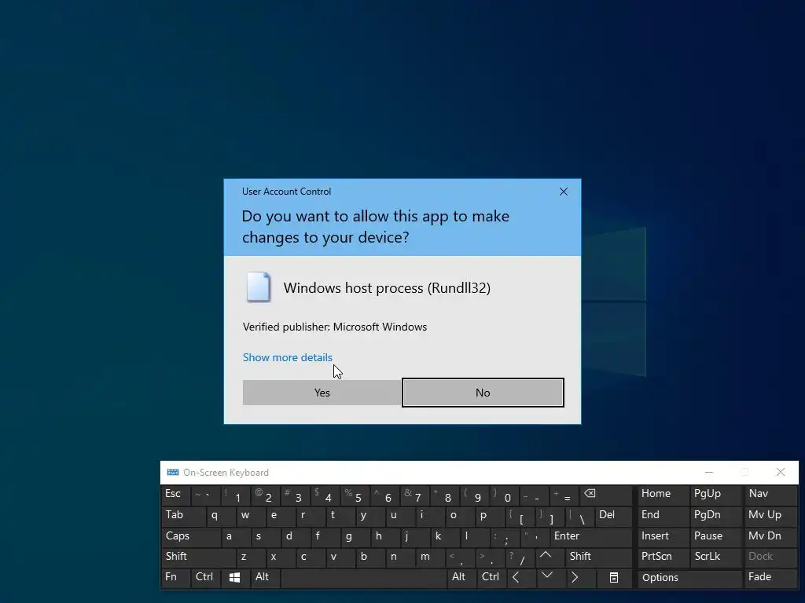Click the 0 number key
This screenshot has width=805, height=603.
tap(505, 495)
